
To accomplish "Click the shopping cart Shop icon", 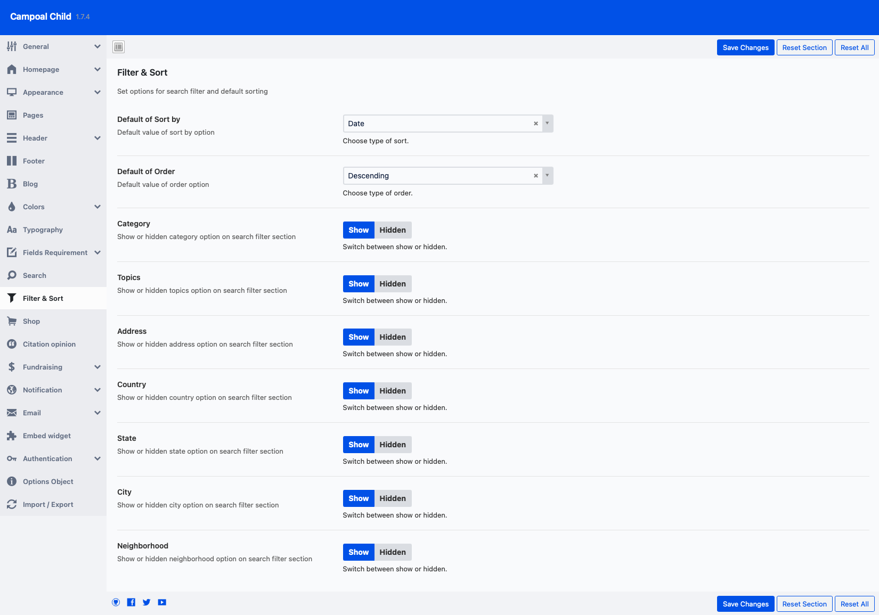I will tap(12, 321).
